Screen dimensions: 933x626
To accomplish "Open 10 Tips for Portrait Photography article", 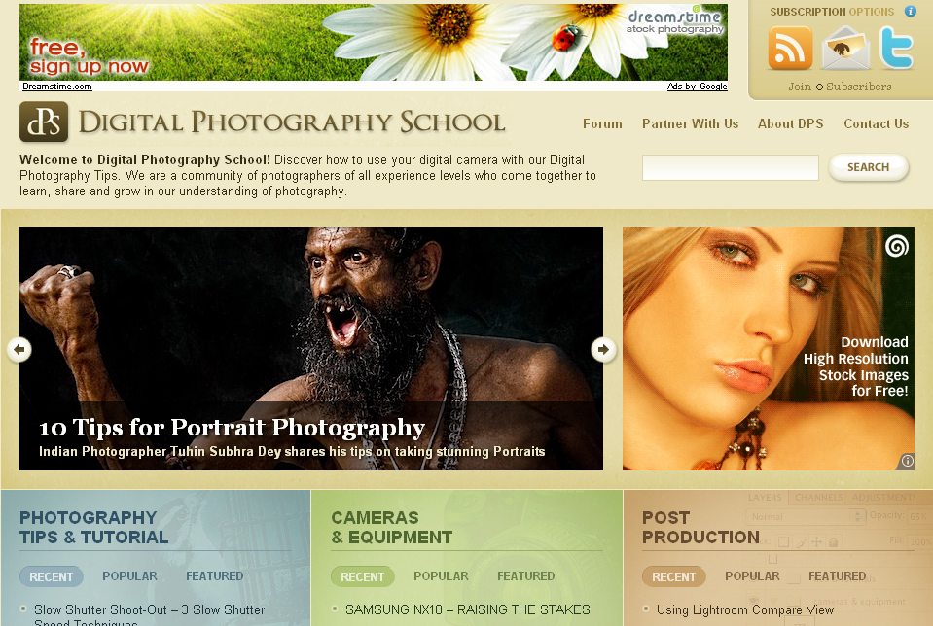I will point(232,427).
